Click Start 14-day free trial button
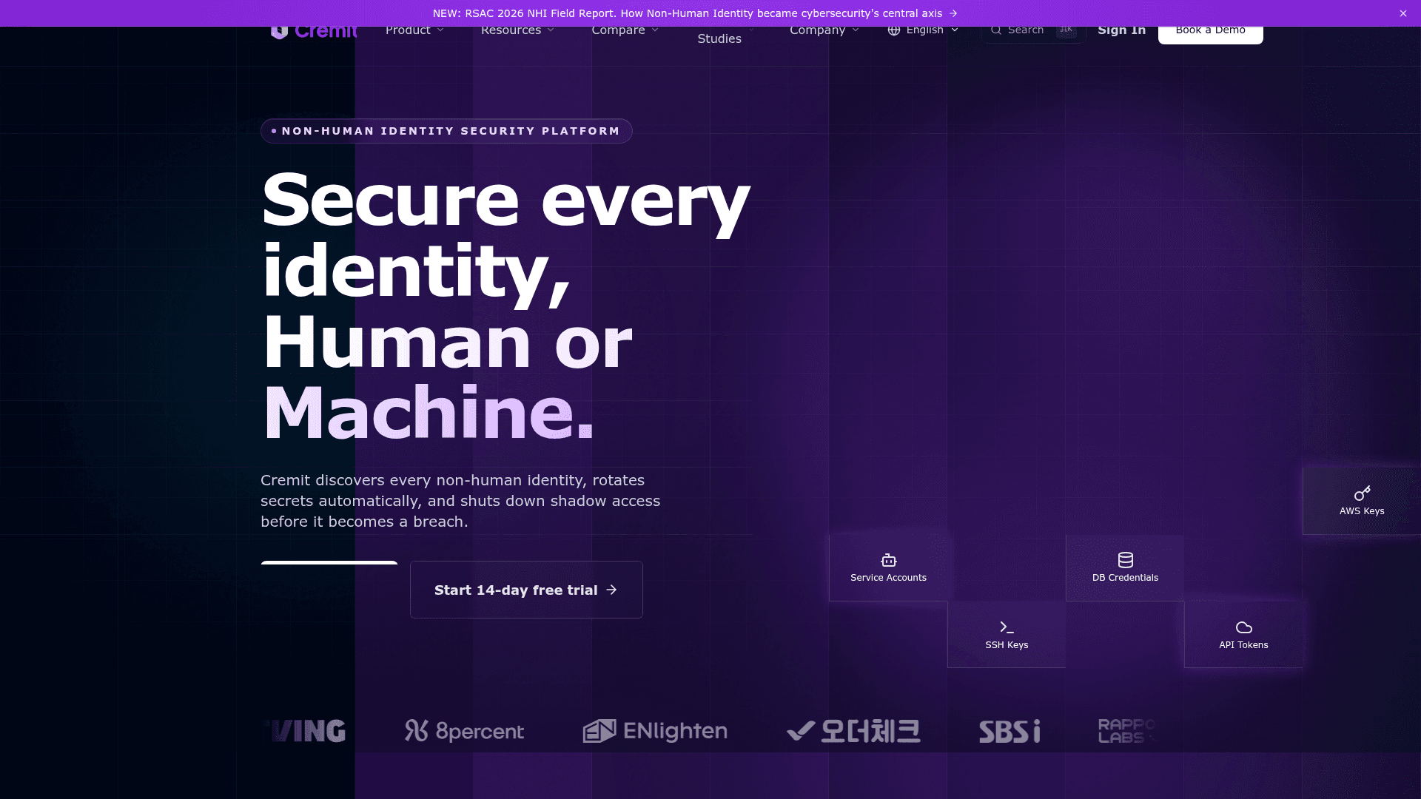The height and width of the screenshot is (799, 1421). pyautogui.click(x=526, y=590)
